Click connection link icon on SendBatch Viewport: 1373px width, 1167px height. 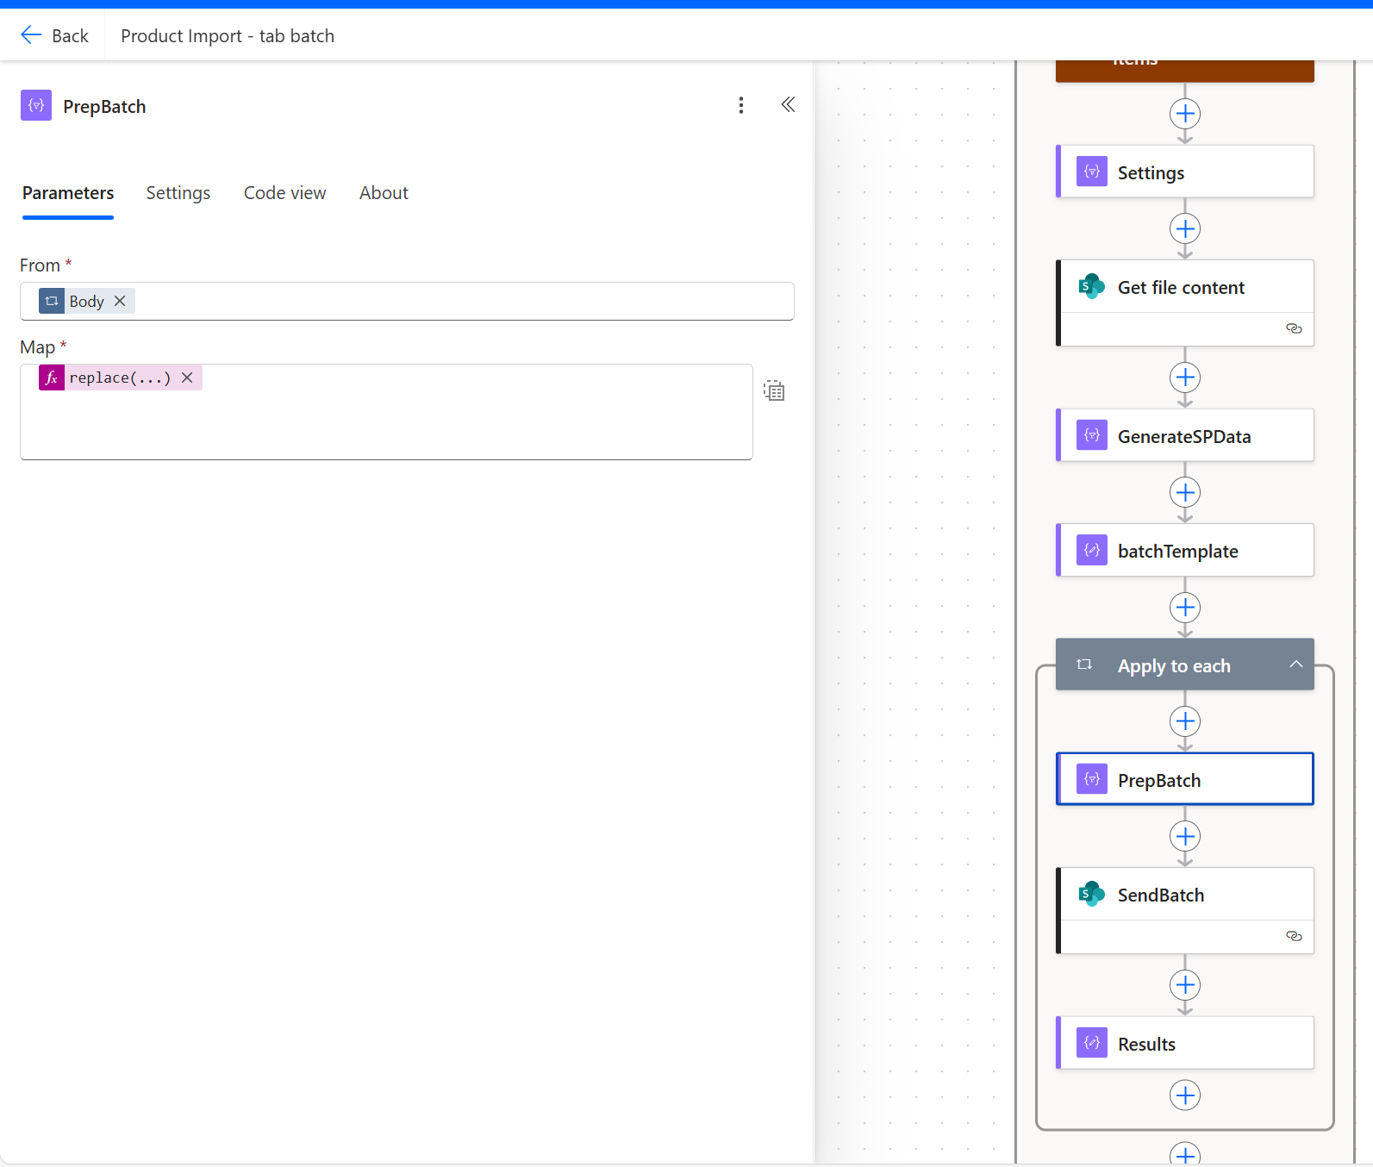click(1294, 936)
